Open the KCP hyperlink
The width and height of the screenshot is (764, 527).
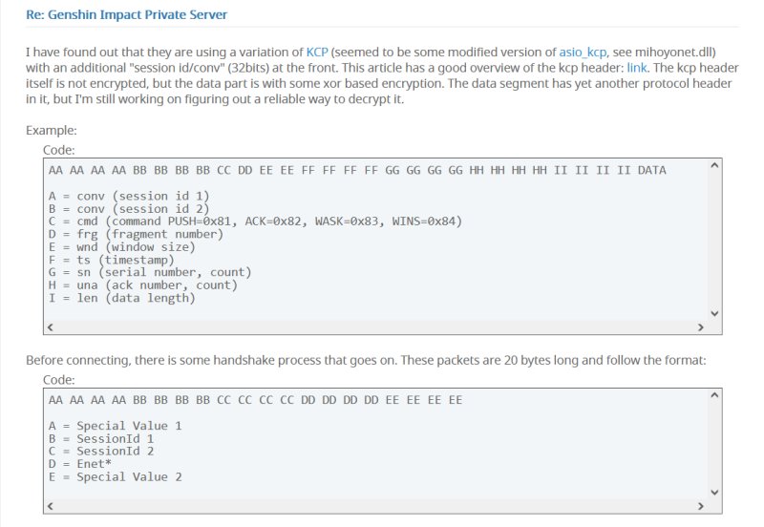point(317,53)
